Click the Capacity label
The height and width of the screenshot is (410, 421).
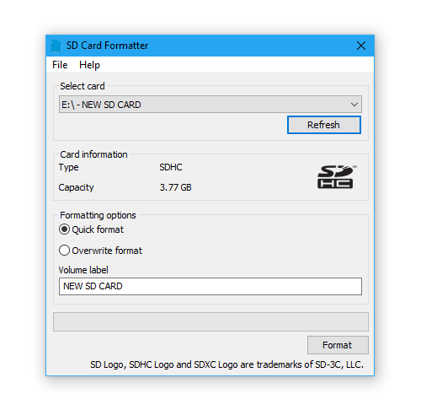pos(76,187)
